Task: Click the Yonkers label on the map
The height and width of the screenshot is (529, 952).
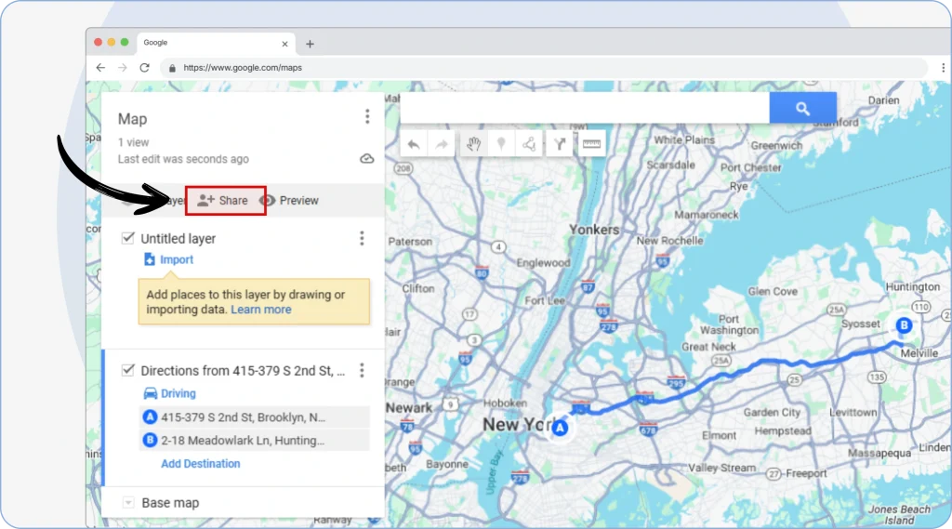Action: coord(594,230)
